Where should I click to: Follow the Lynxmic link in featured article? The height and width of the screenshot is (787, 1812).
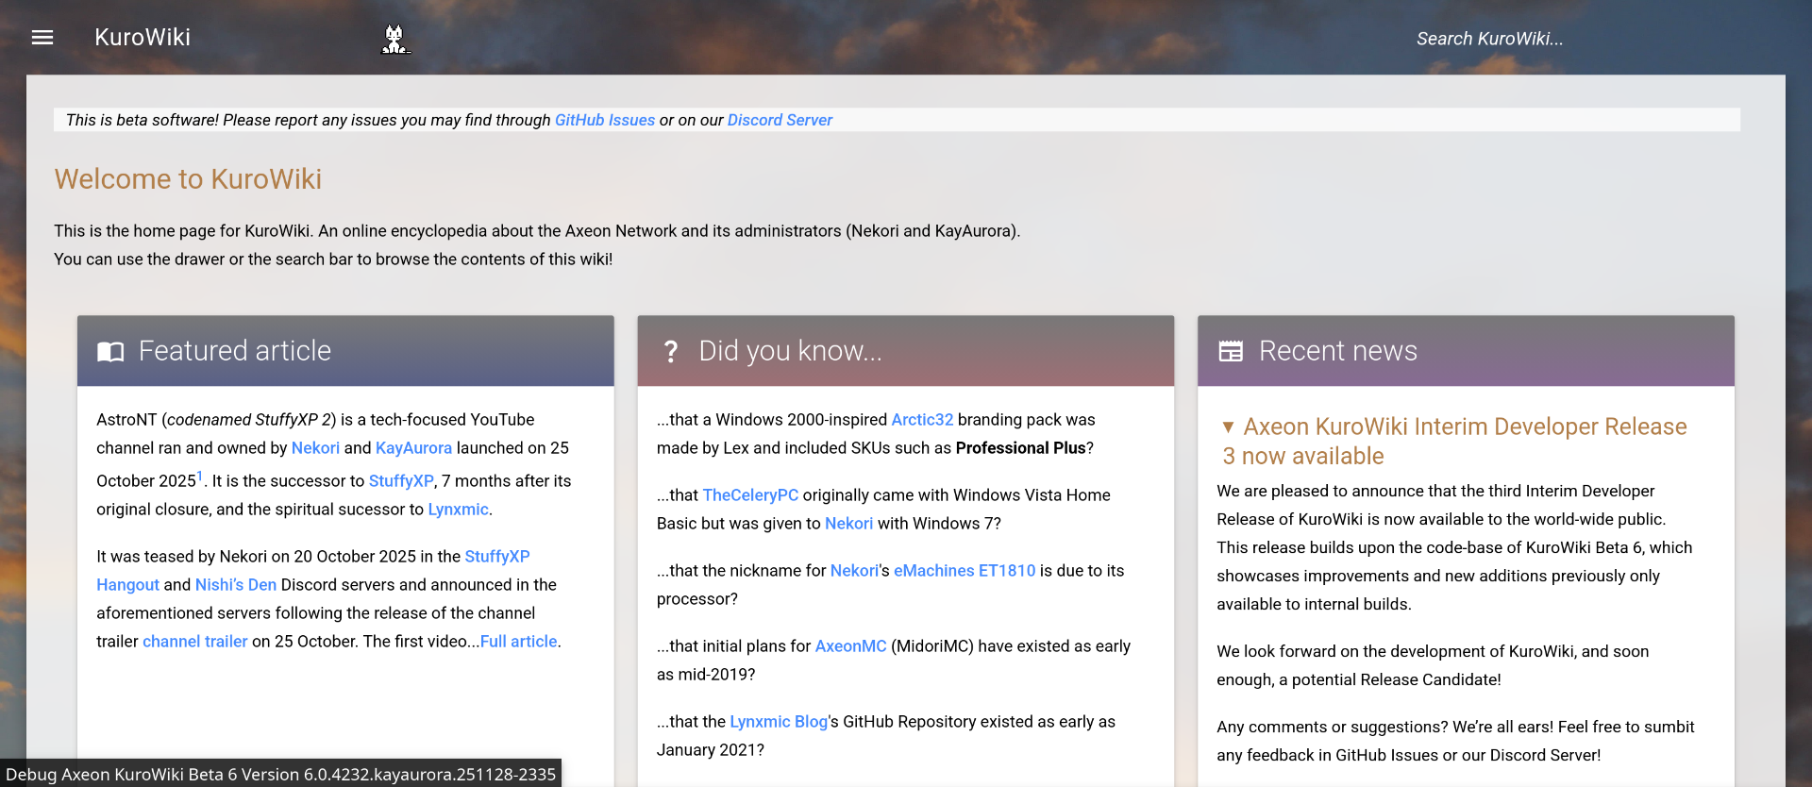point(458,510)
